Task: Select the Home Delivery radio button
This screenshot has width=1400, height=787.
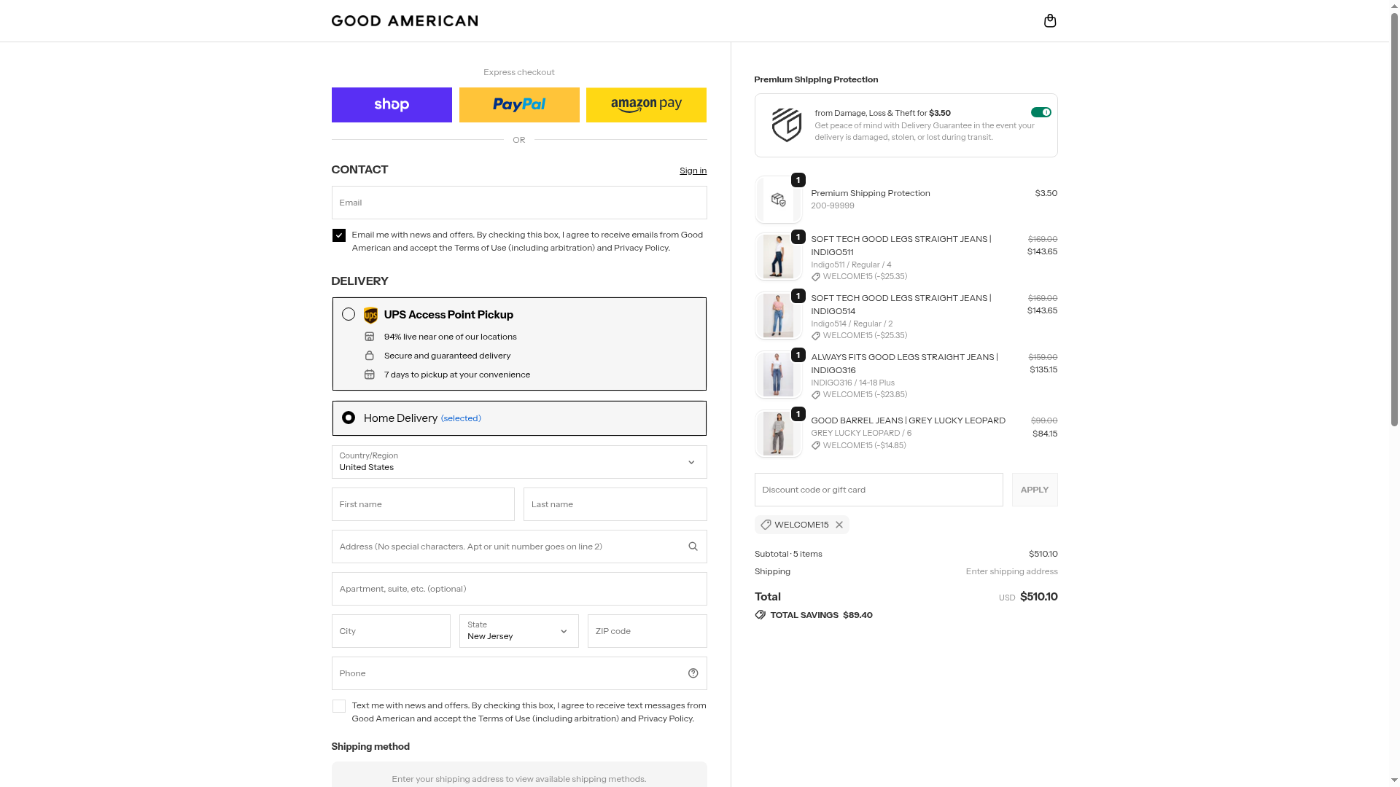Action: 349,418
